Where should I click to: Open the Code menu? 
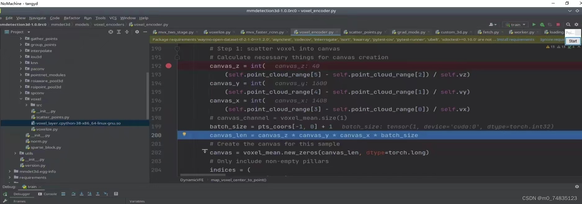click(x=55, y=18)
